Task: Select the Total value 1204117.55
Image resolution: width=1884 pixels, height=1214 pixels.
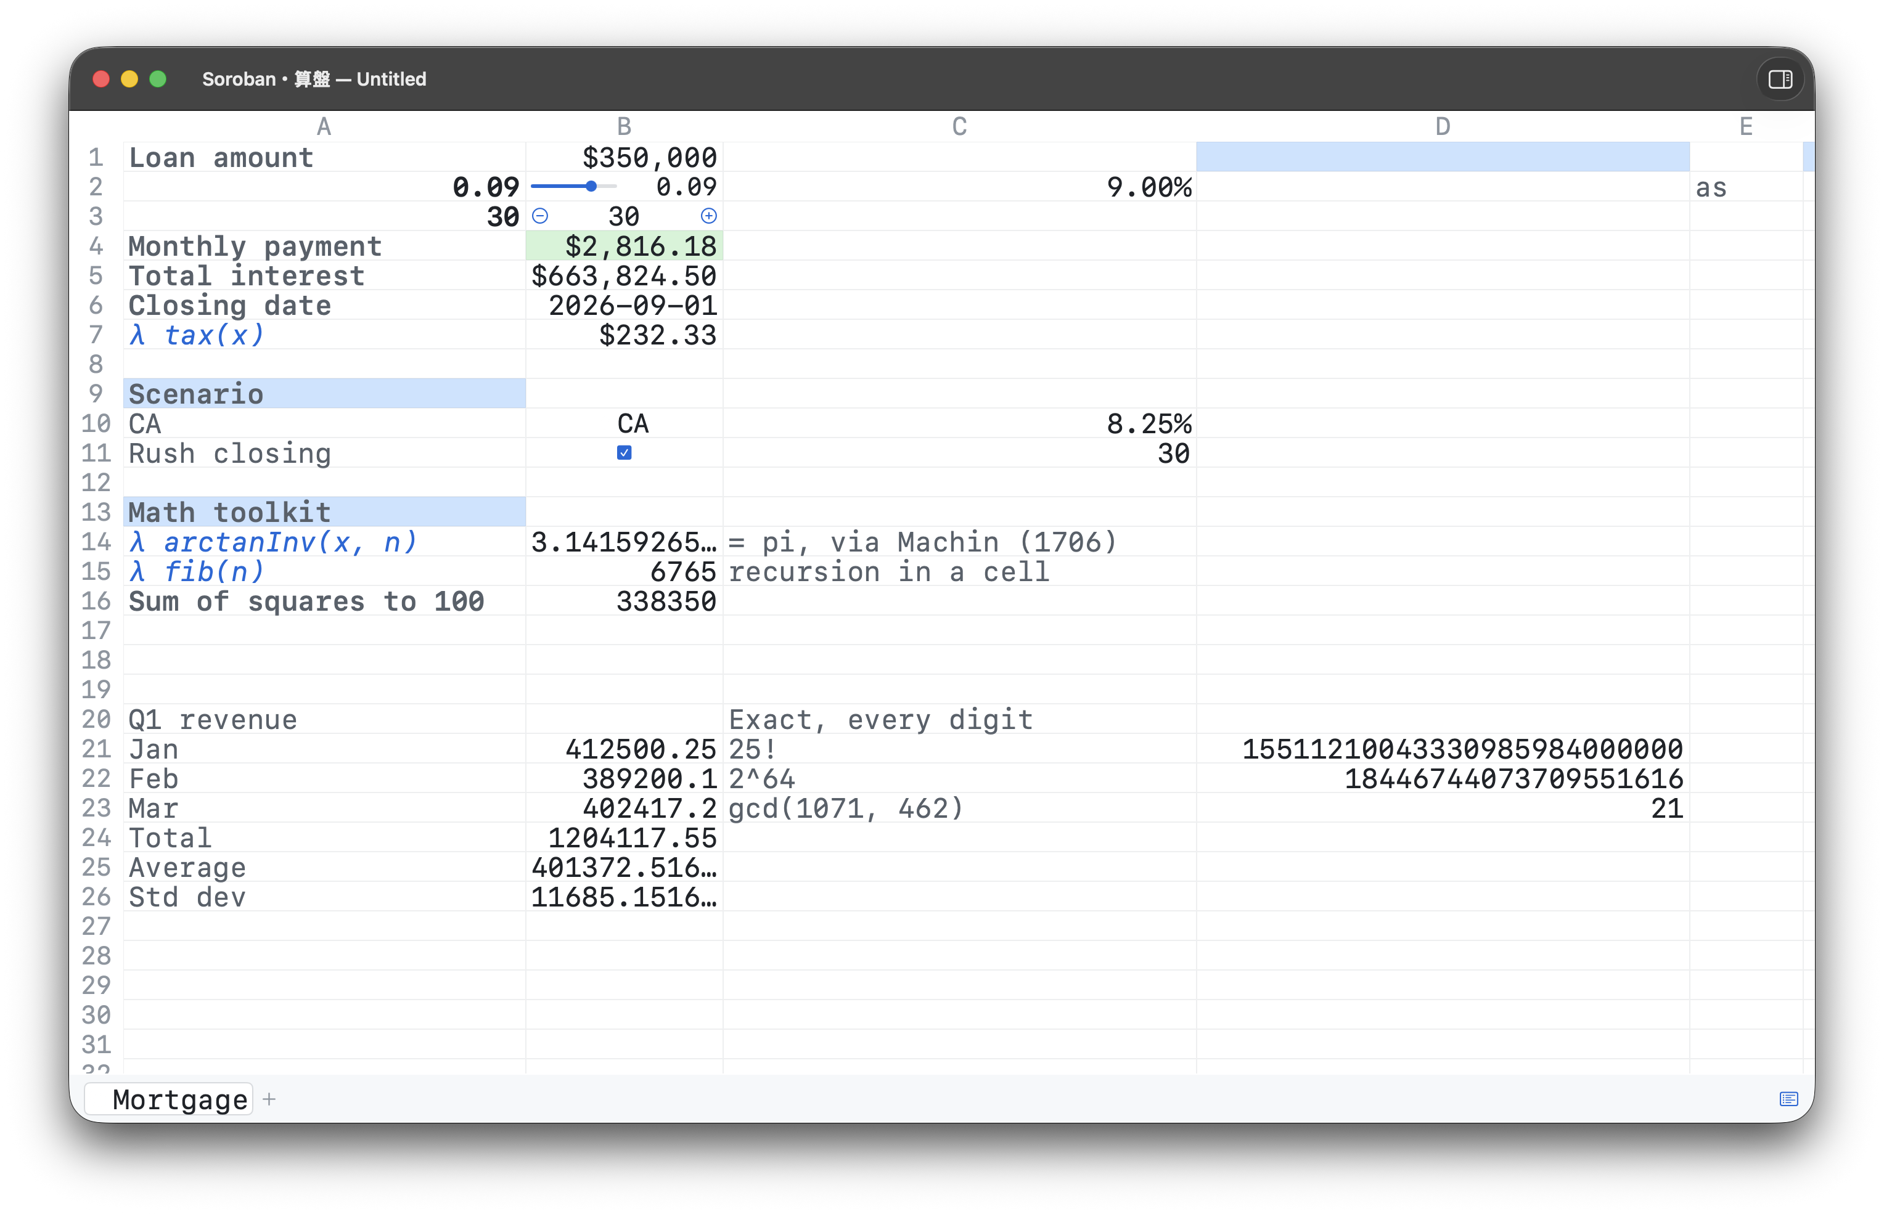Action: tap(624, 837)
